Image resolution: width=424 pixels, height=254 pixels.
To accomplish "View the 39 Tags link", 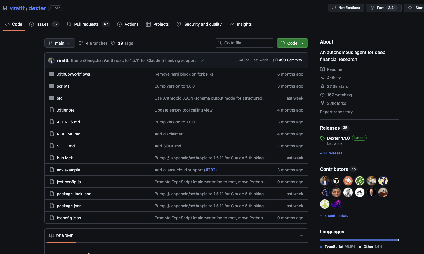I will click(x=122, y=43).
